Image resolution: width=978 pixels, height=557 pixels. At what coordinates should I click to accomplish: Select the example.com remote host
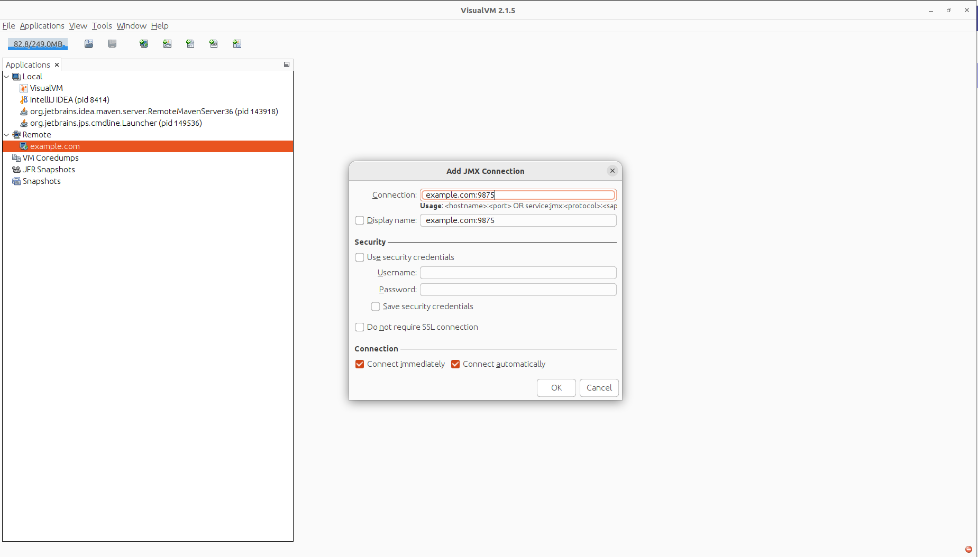[x=148, y=146]
